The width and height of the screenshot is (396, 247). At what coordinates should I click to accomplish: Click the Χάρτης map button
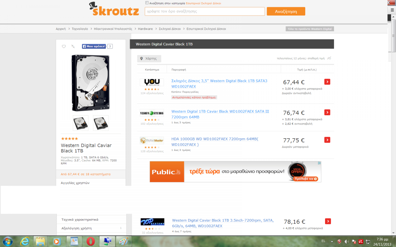[149, 59]
